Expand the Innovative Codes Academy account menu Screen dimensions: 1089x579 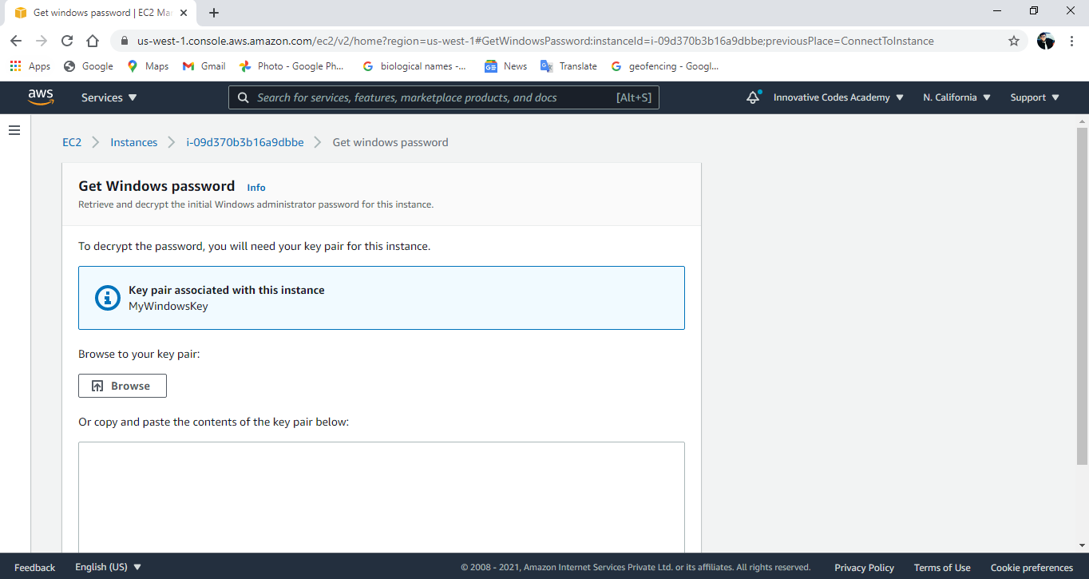click(838, 97)
